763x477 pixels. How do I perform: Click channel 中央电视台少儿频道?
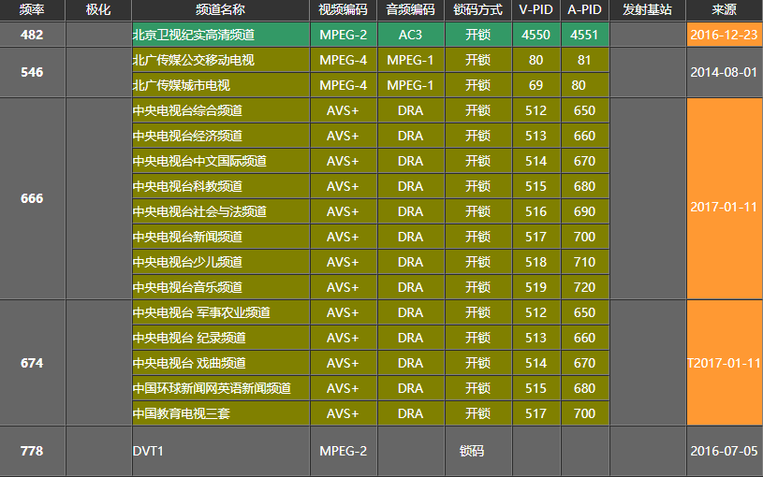coord(221,262)
